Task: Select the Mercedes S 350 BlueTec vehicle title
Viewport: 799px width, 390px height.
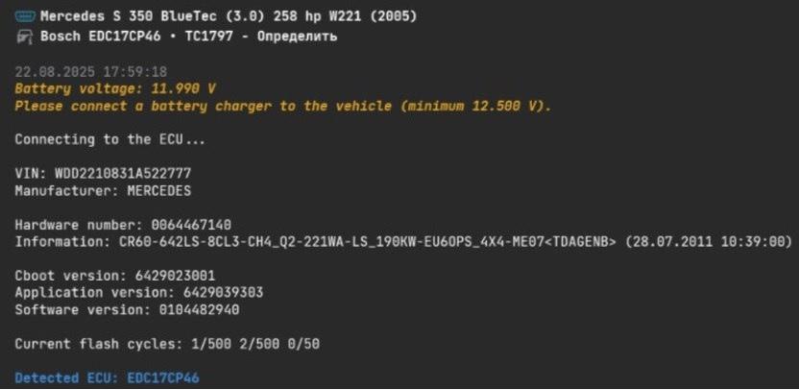Action: 229,16
